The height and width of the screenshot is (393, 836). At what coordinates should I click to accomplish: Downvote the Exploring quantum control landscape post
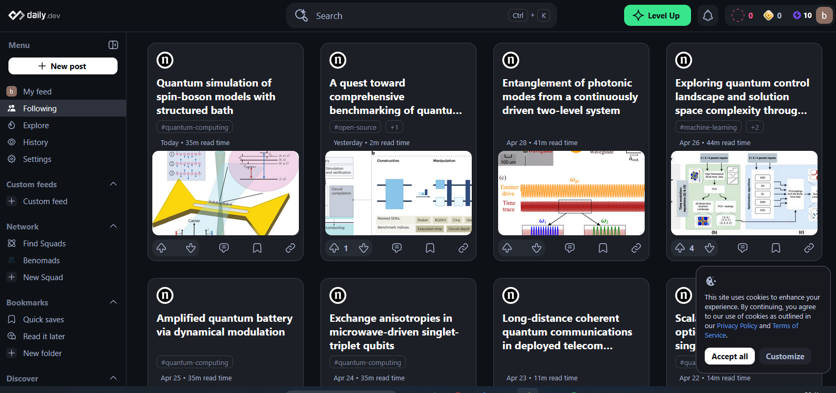click(x=709, y=248)
